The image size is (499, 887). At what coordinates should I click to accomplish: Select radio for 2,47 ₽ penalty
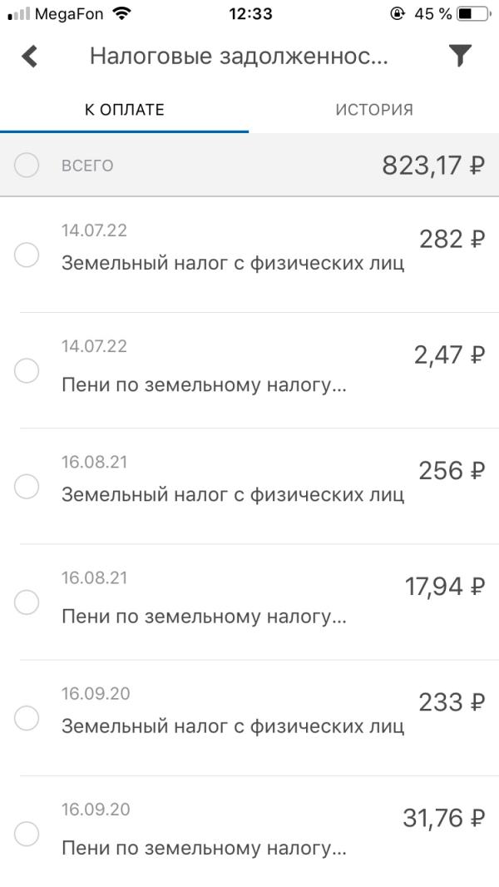[x=27, y=370]
